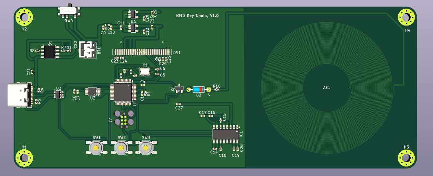Click the C4 capacitor next to U1
The width and height of the screenshot is (433, 176).
coord(142,85)
